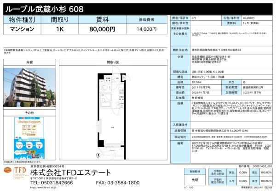
Task: Click the 向き label
Action: (x=231, y=82)
